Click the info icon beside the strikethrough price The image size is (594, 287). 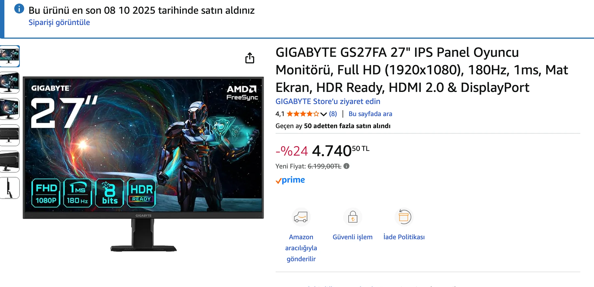346,166
